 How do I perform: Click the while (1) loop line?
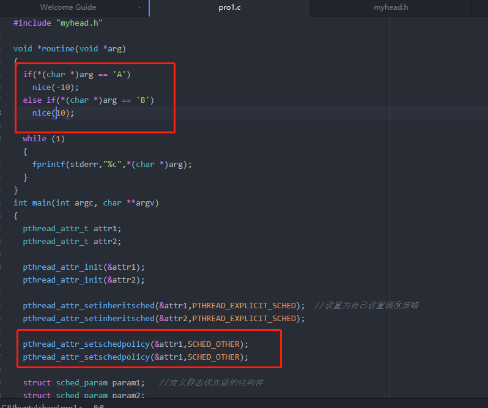click(43, 139)
